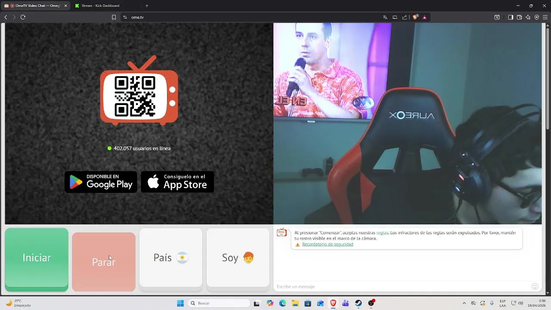Open the translate page icon
The image size is (551, 310).
click(x=385, y=17)
